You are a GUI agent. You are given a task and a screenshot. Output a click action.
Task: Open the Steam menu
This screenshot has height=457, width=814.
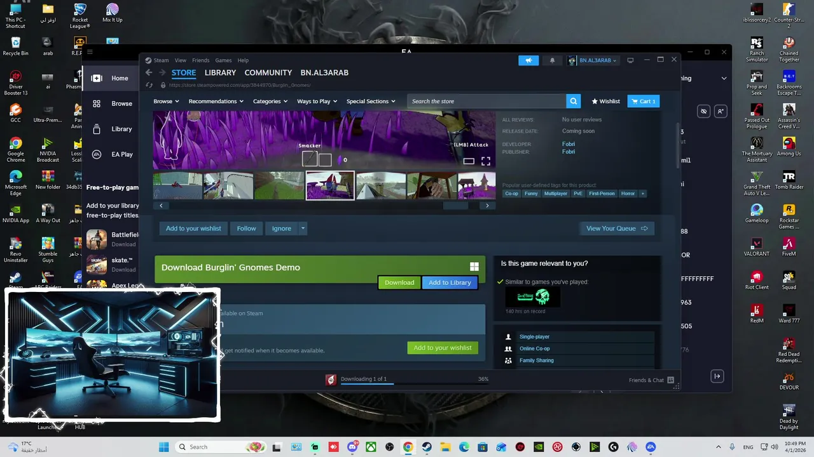click(x=161, y=60)
